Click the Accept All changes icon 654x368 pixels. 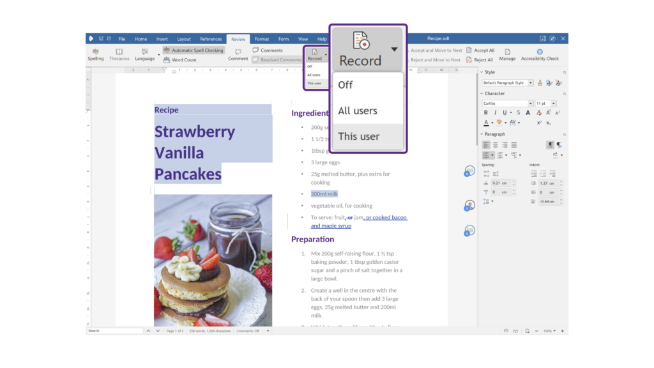480,50
